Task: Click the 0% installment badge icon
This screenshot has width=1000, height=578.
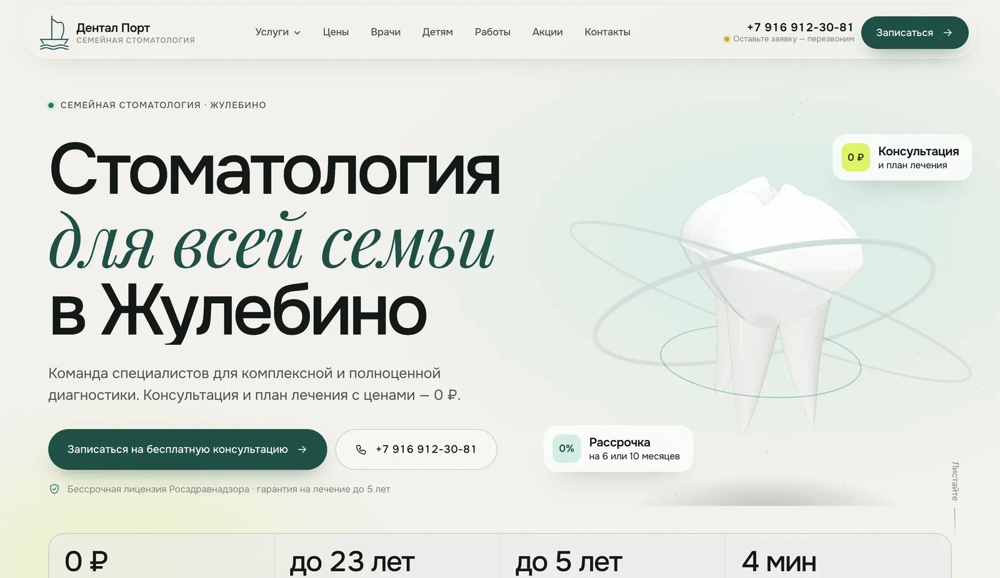Action: click(x=566, y=449)
